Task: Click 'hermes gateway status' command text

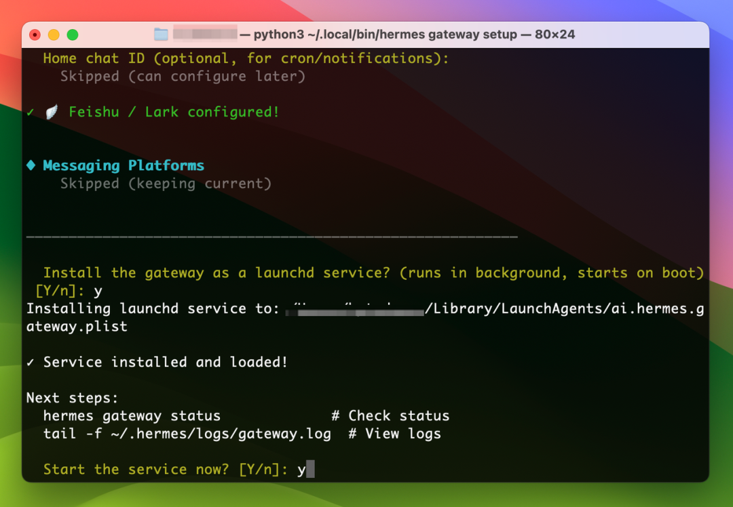Action: [132, 416]
